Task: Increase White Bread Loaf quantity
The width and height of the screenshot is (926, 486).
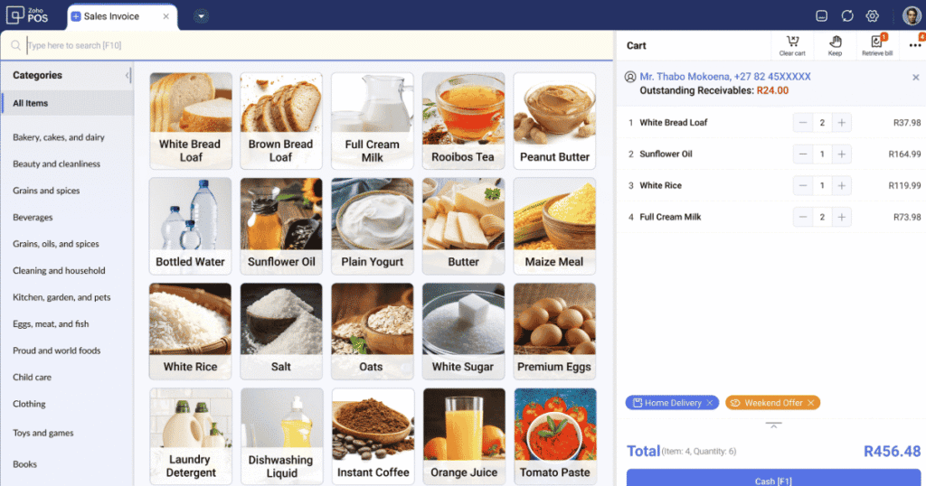Action: (842, 123)
